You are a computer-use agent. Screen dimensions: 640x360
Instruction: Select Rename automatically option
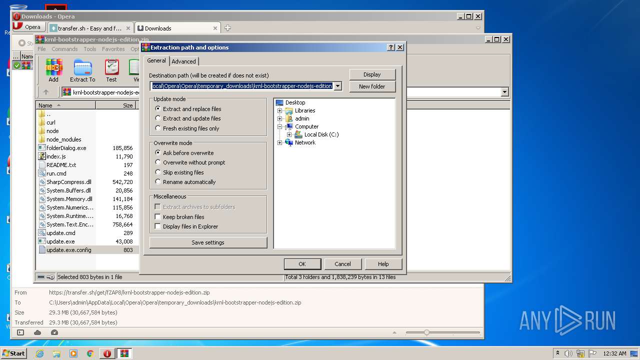click(x=158, y=182)
